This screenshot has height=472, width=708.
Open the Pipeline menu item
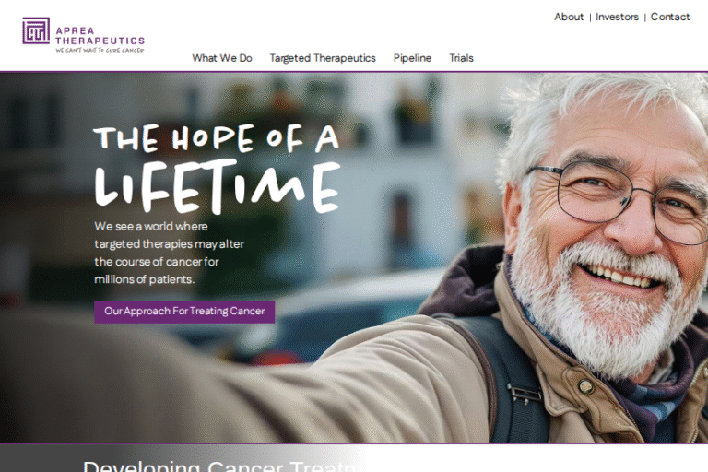(412, 58)
